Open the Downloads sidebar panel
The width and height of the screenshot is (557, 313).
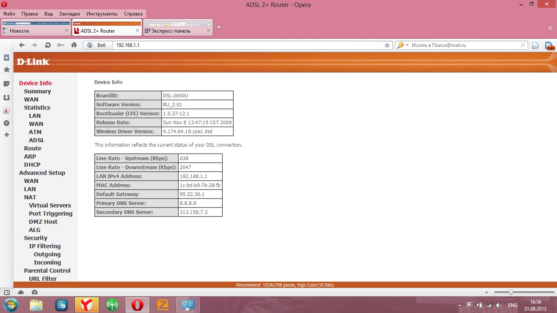click(x=7, y=97)
